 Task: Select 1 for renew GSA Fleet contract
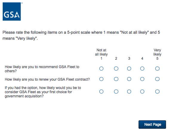pos(101,79)
